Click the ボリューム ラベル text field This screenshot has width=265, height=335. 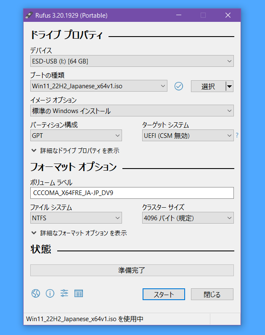pyautogui.click(x=132, y=193)
